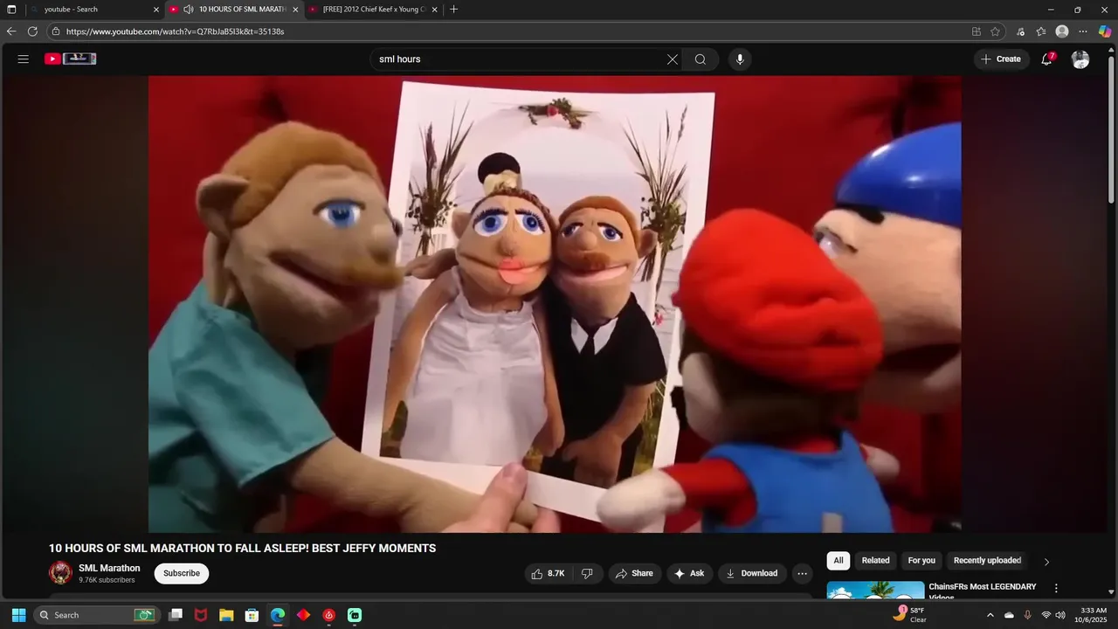The image size is (1118, 629).
Task: Open the YouTube account avatar menu
Action: click(1080, 59)
